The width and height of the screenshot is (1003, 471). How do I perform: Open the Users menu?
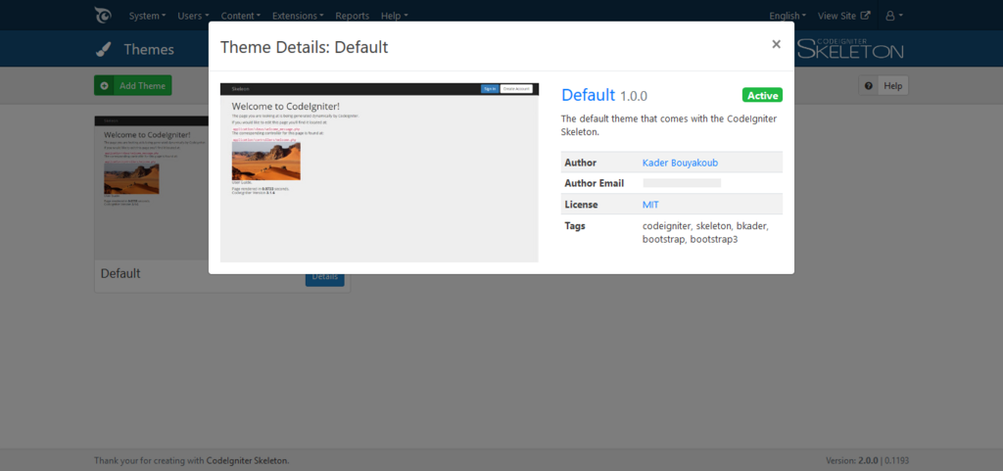(193, 16)
